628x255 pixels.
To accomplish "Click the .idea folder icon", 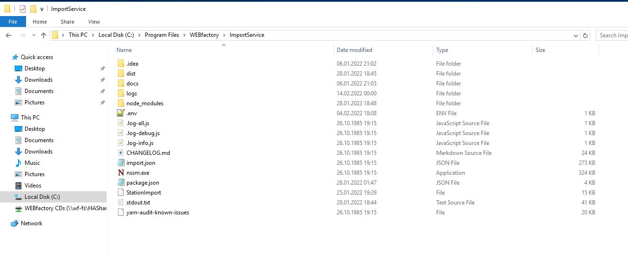I will [x=120, y=63].
